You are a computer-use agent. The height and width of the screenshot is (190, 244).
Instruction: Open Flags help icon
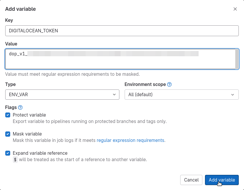click(20, 108)
